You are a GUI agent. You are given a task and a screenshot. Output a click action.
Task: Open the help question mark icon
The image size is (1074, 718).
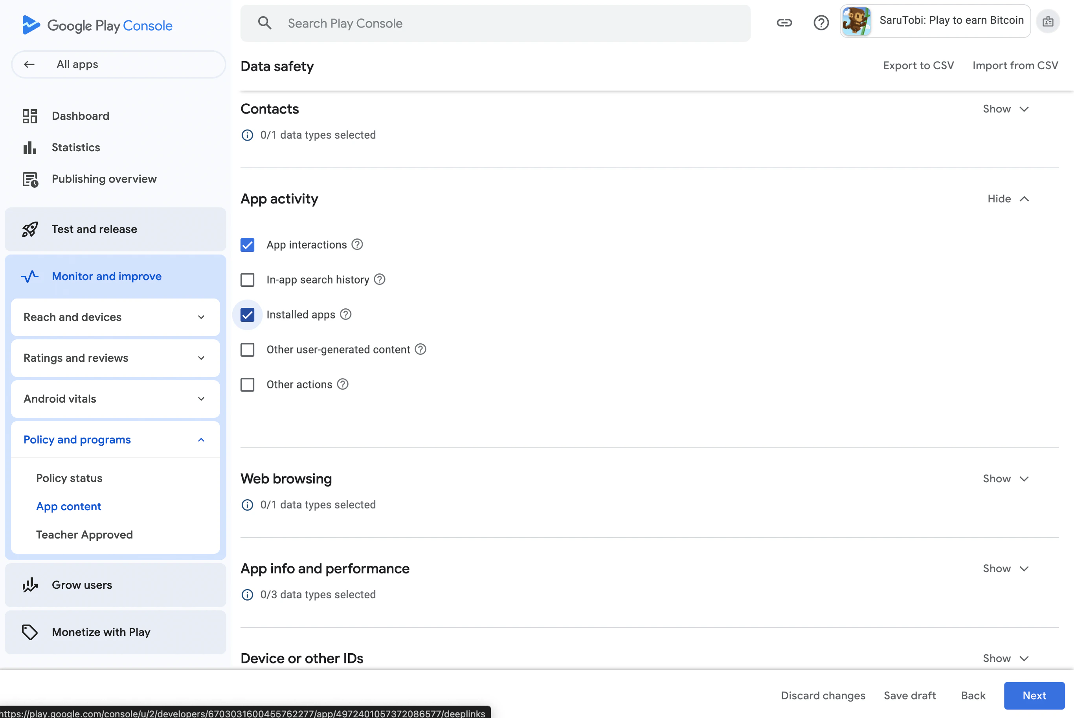(x=821, y=22)
